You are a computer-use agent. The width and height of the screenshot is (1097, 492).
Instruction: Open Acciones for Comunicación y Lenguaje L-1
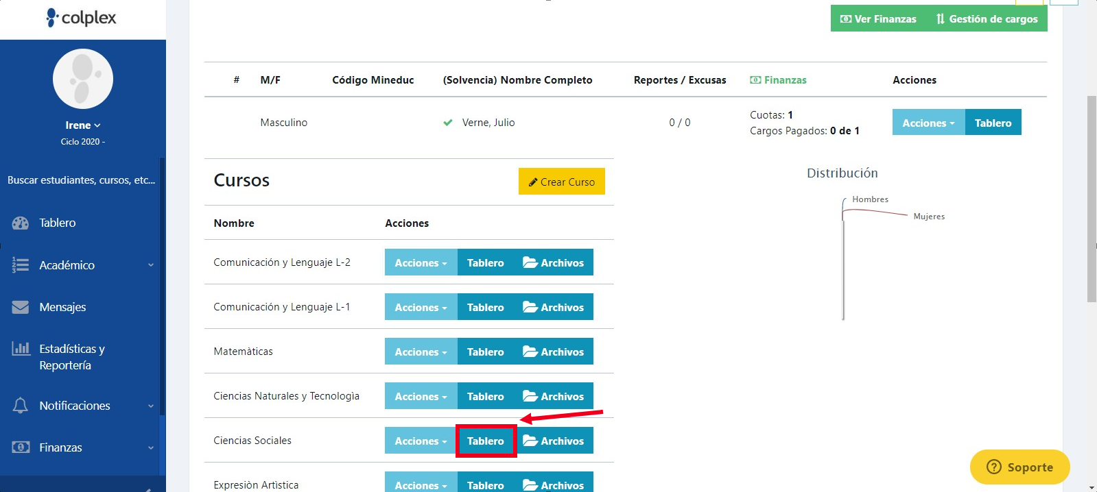[421, 307]
